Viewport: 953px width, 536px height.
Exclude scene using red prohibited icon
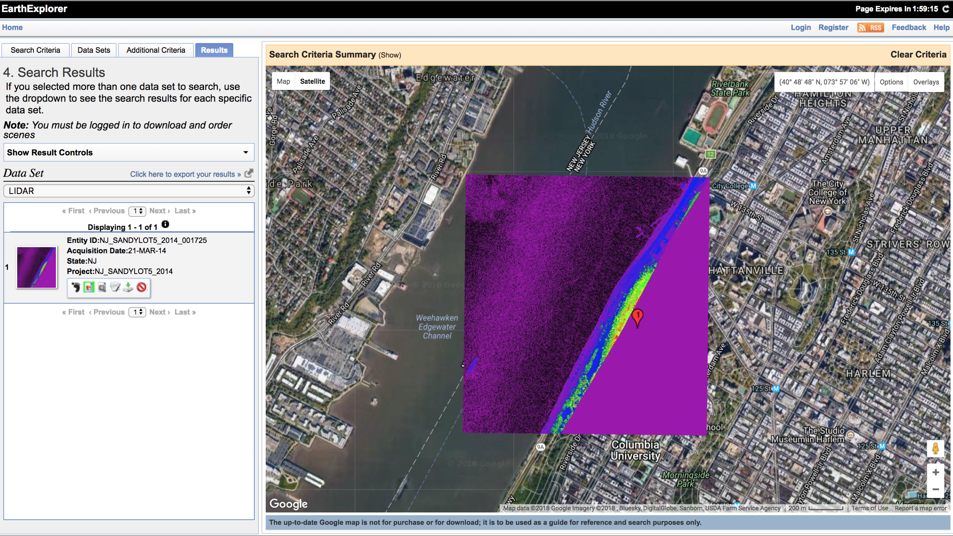141,287
